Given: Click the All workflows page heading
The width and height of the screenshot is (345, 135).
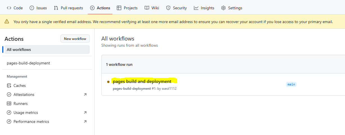Looking at the screenshot, I should click(118, 39).
